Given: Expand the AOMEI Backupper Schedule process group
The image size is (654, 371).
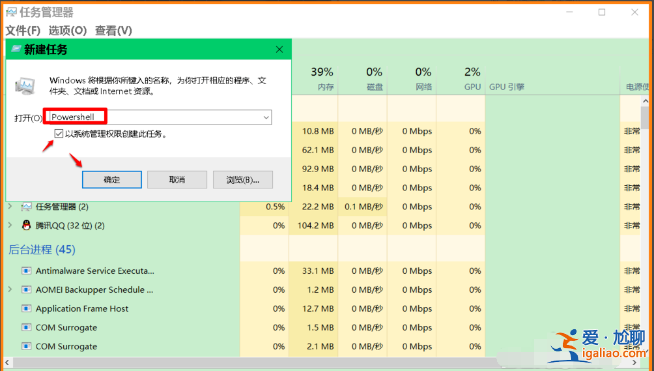Looking at the screenshot, I should coord(10,289).
